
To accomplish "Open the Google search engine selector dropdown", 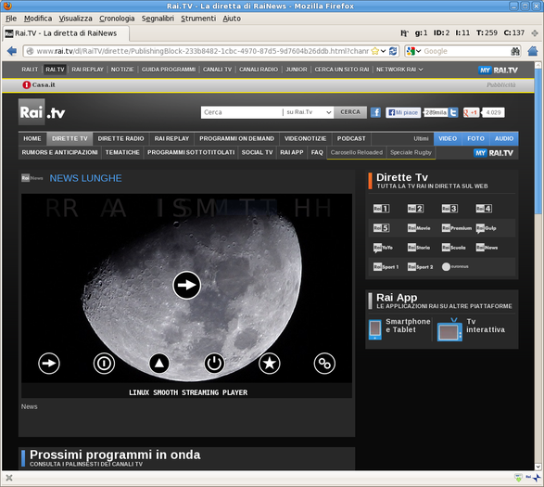I will [414, 51].
